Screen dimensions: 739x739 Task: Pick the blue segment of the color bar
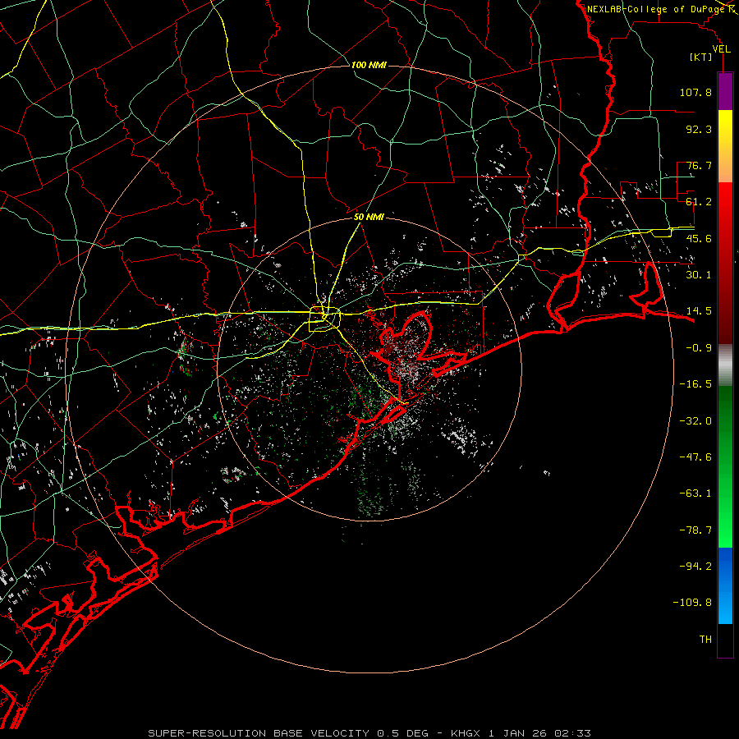coord(725,585)
